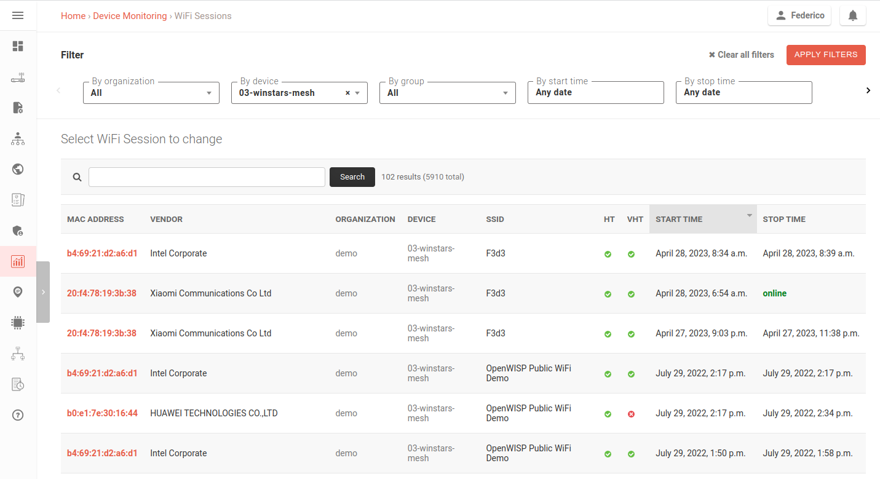Open the map pin location sidebar icon
The width and height of the screenshot is (880, 479).
[x=18, y=292]
